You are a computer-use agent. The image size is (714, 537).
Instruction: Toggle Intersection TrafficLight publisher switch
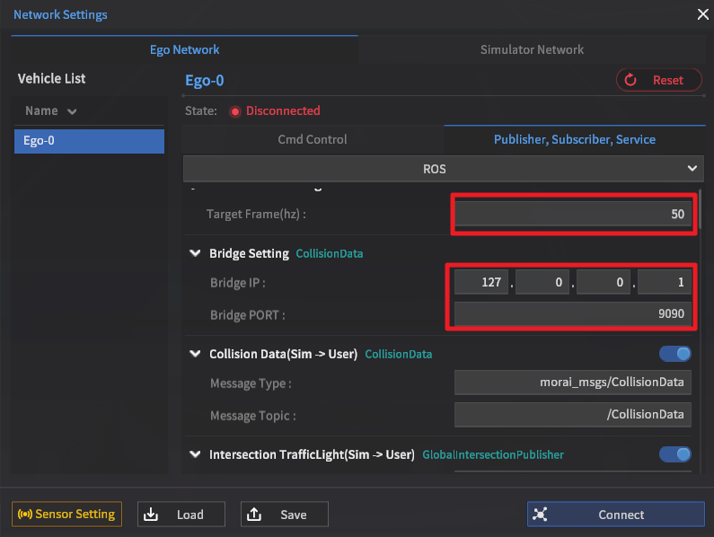pyautogui.click(x=675, y=454)
